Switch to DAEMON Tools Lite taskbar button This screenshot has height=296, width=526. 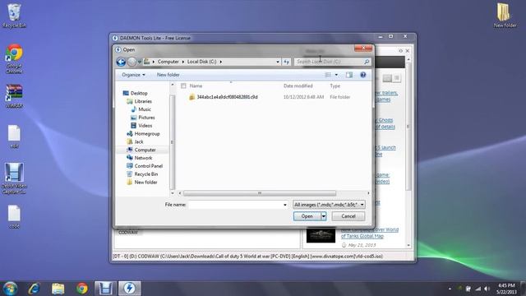tap(130, 289)
